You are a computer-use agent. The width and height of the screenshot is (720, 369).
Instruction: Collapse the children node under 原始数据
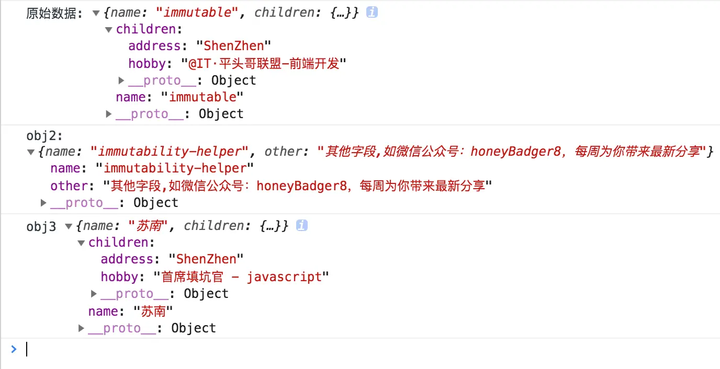(108, 29)
